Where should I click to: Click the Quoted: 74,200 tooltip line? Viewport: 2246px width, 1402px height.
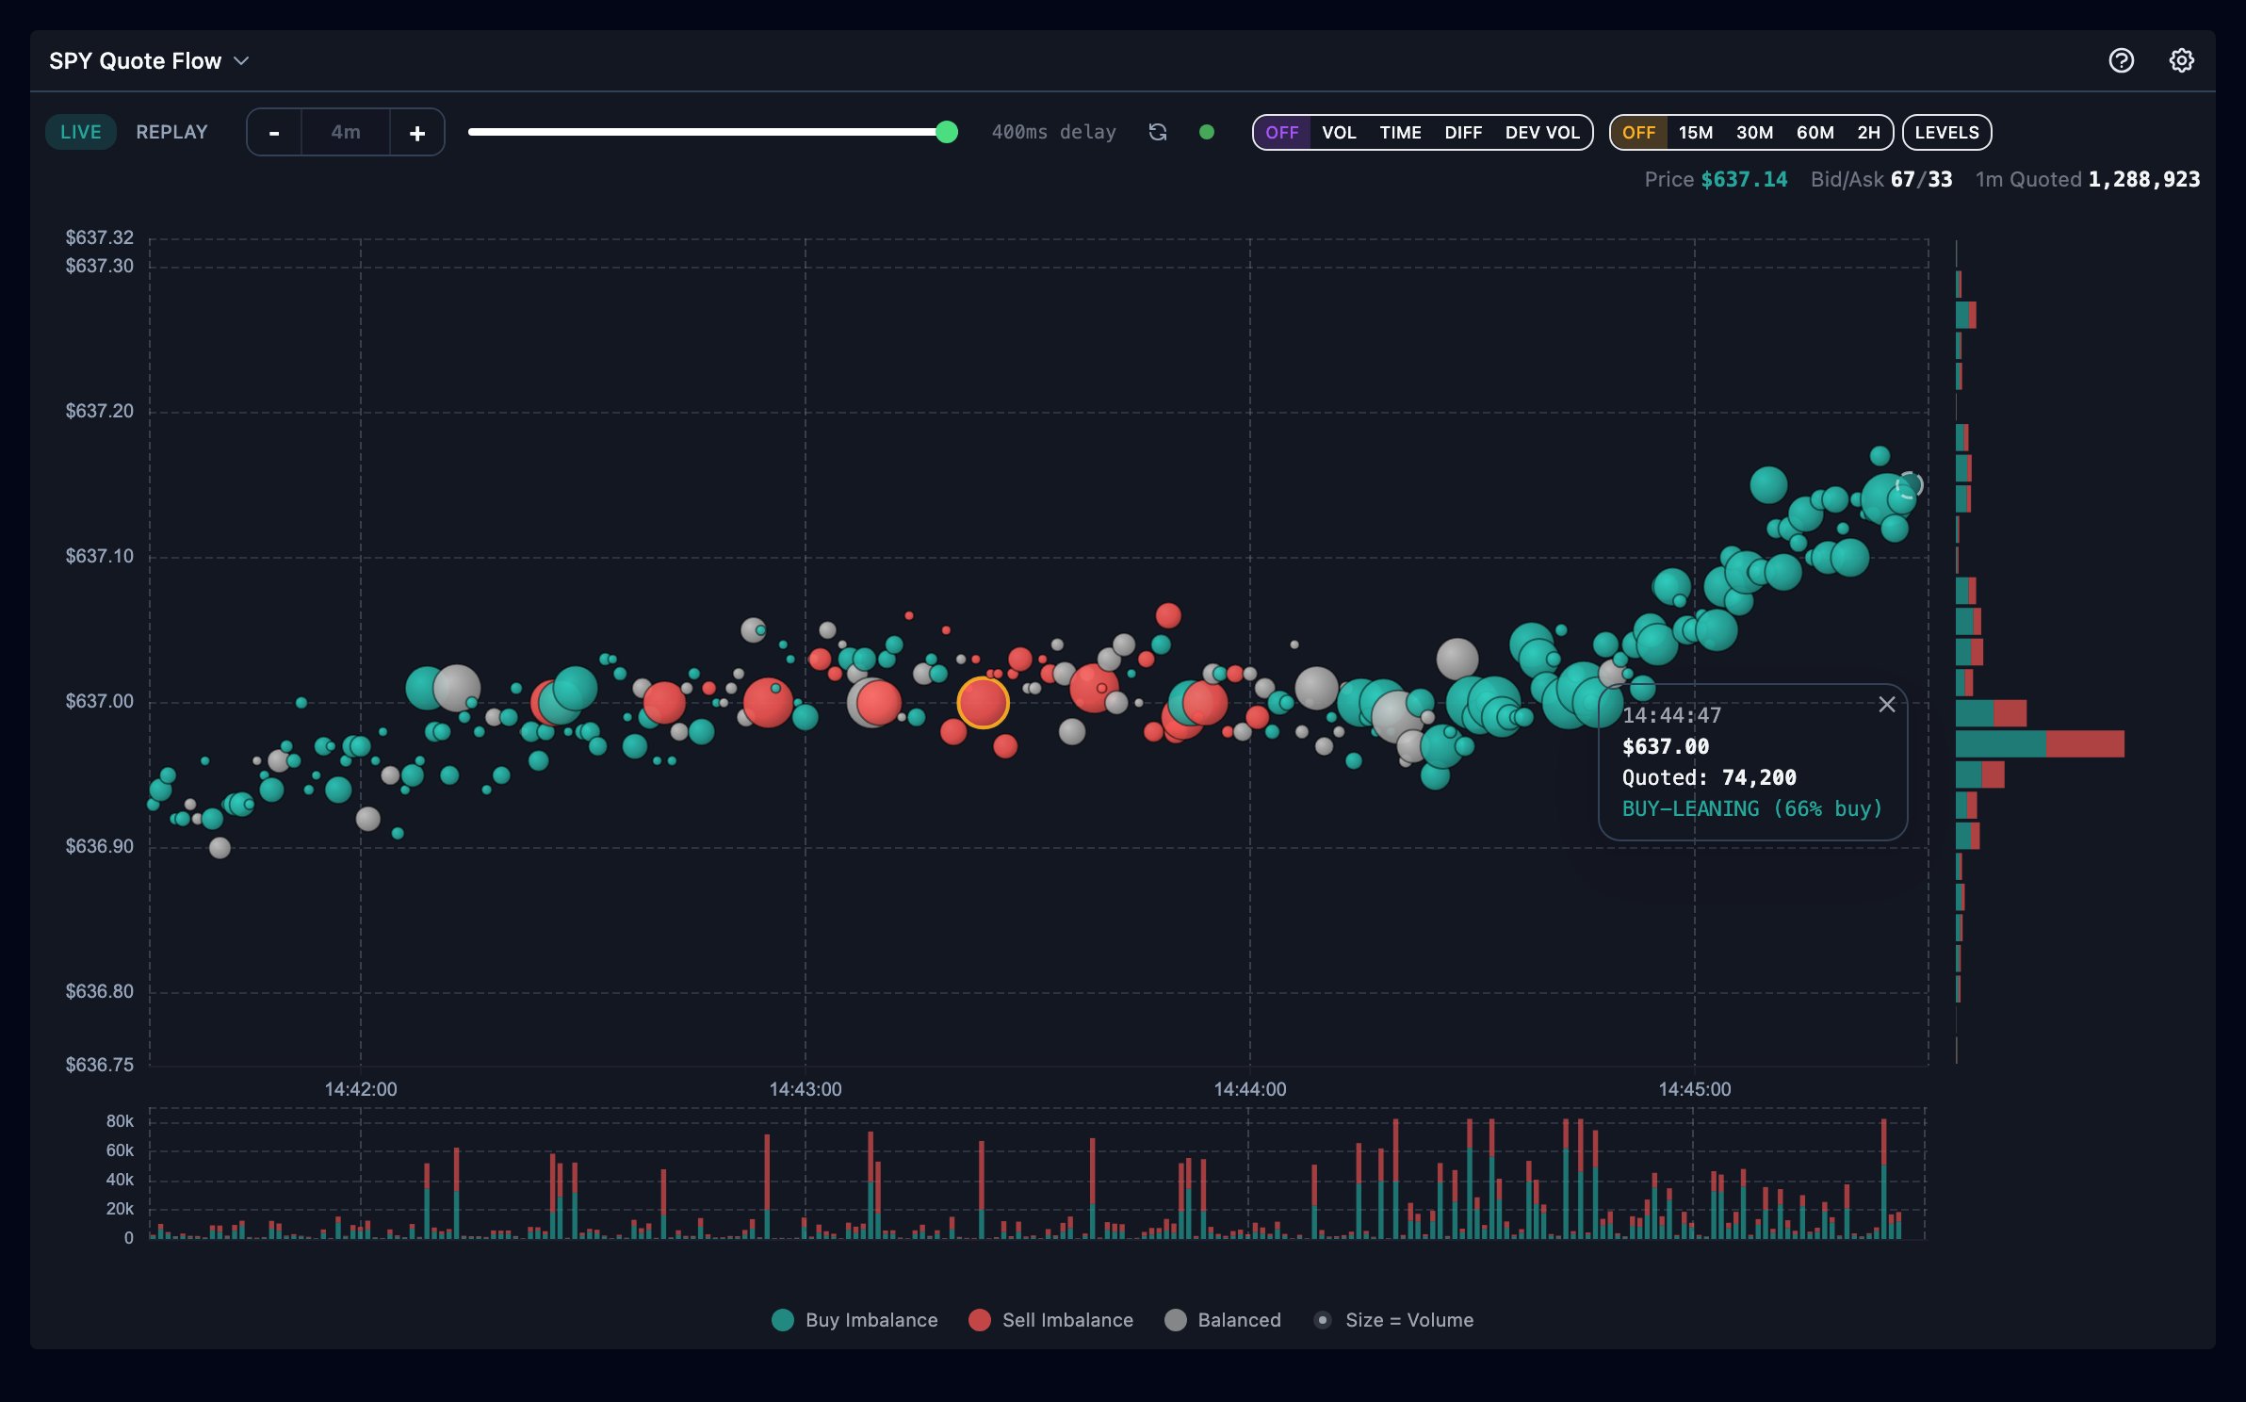(x=1709, y=777)
